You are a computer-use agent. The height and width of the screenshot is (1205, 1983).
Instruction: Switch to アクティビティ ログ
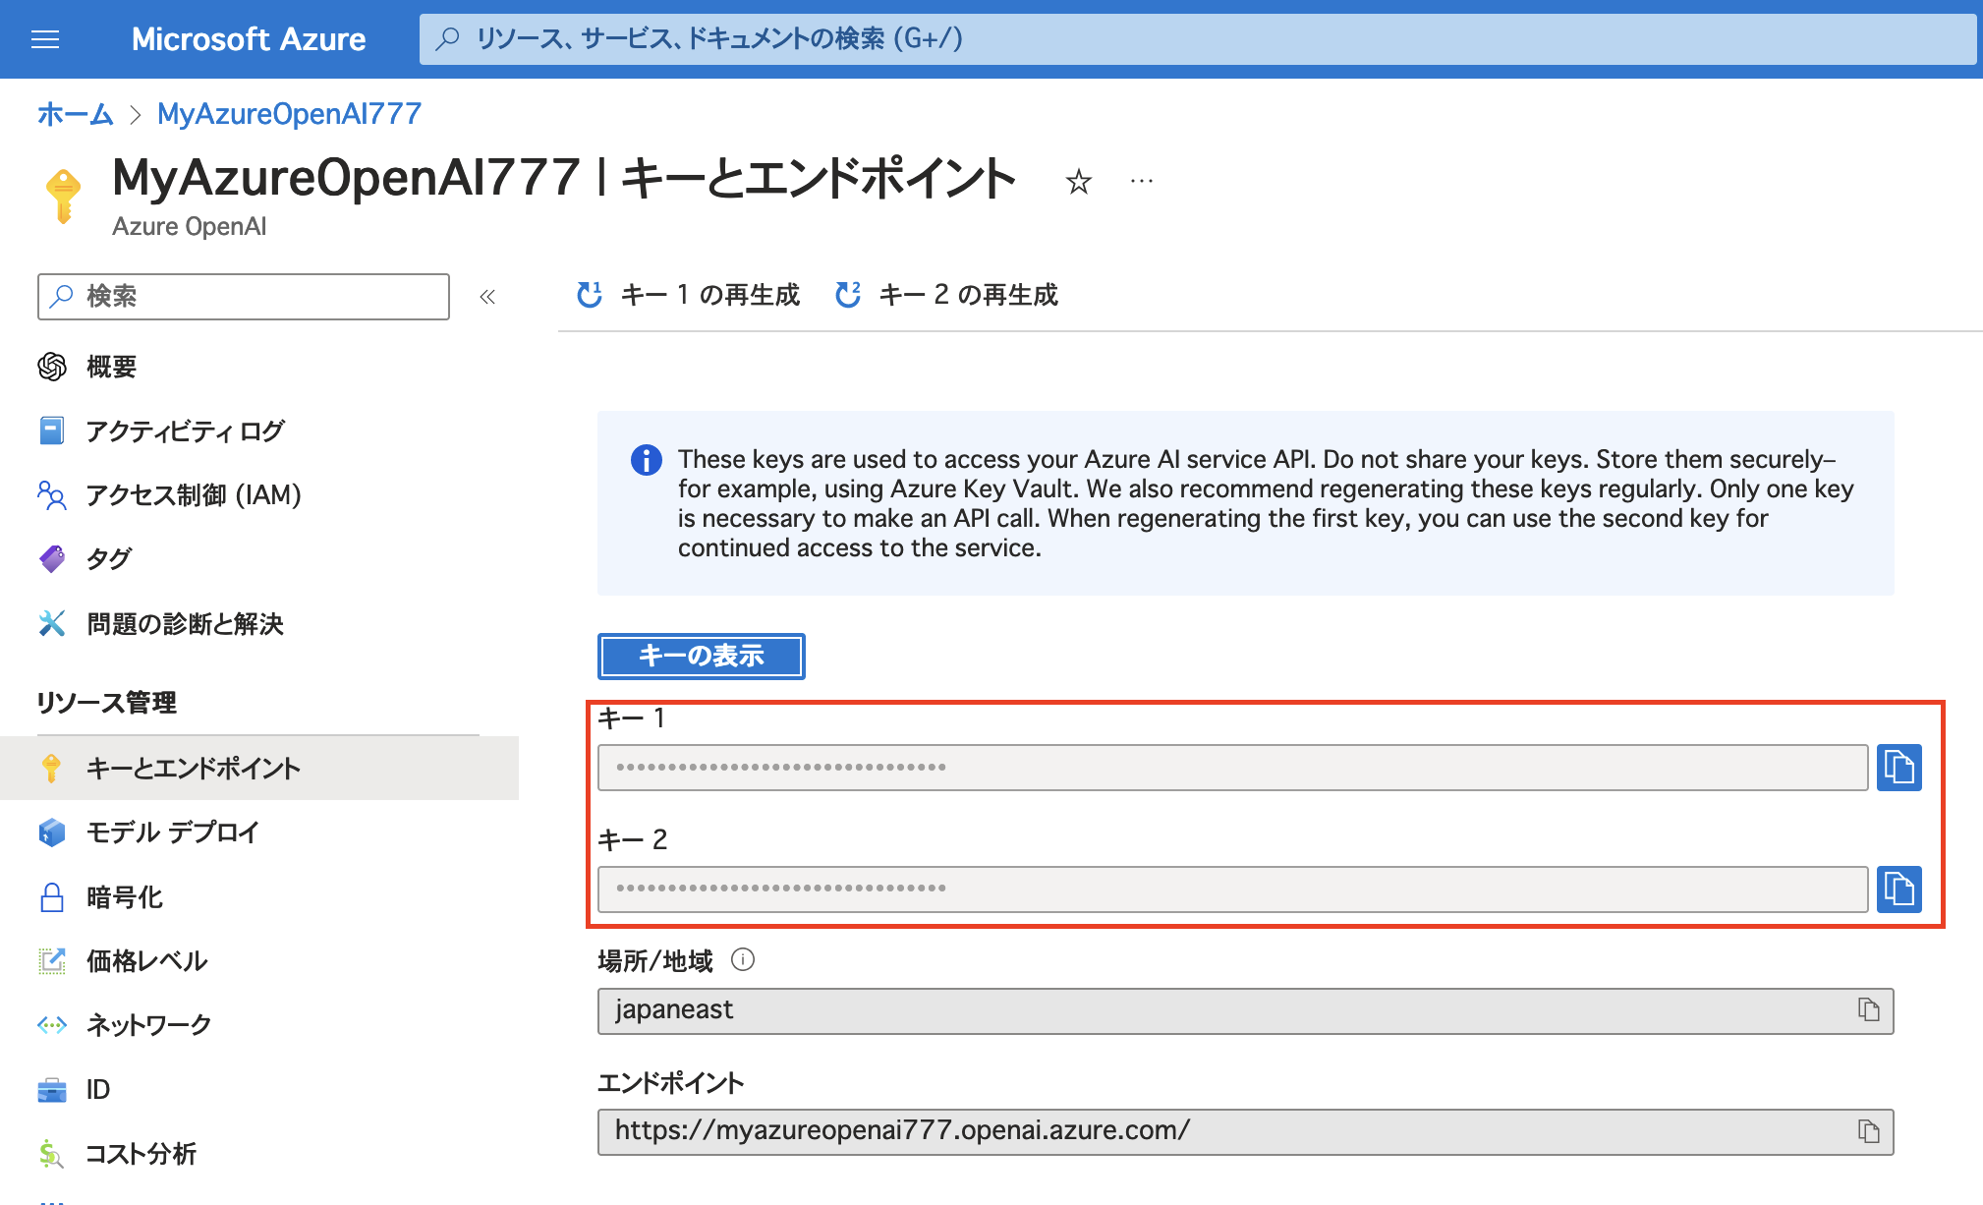pos(184,430)
